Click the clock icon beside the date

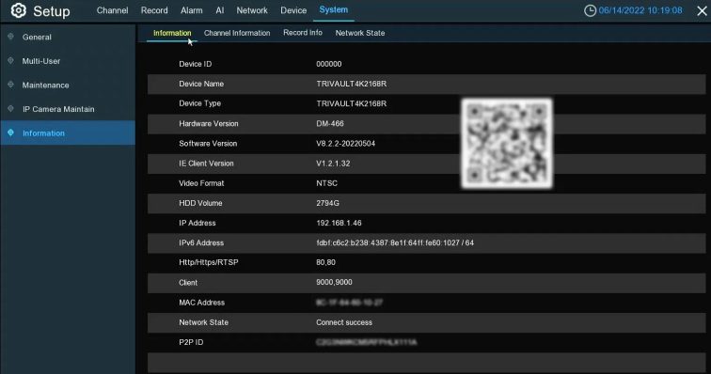[x=590, y=10]
